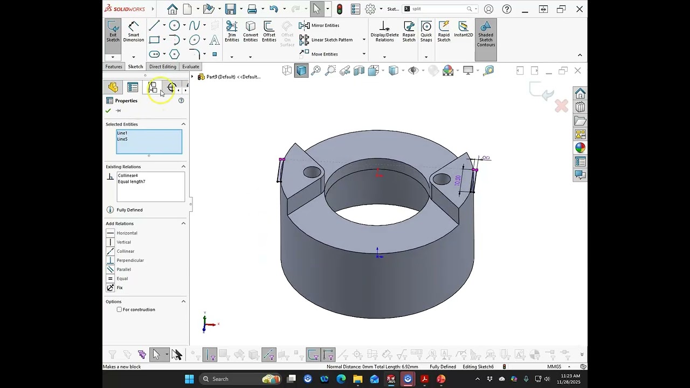The height and width of the screenshot is (388, 690).
Task: Open the Smart Dimension dropdown arrow
Action: pyautogui.click(x=133, y=57)
